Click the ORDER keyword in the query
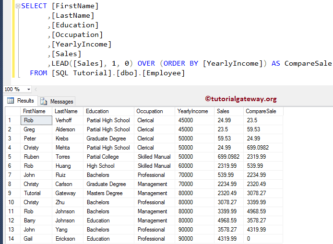Viewport: 333px width, 244px height. tap(174, 63)
